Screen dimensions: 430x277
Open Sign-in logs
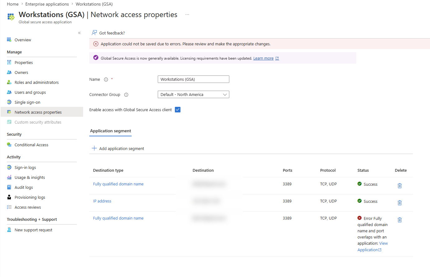pos(25,168)
